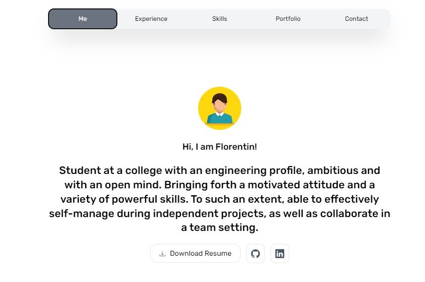This screenshot has width=425, height=282.
Task: Click the line starting 'variety of powerful skills'
Action: 219,199
